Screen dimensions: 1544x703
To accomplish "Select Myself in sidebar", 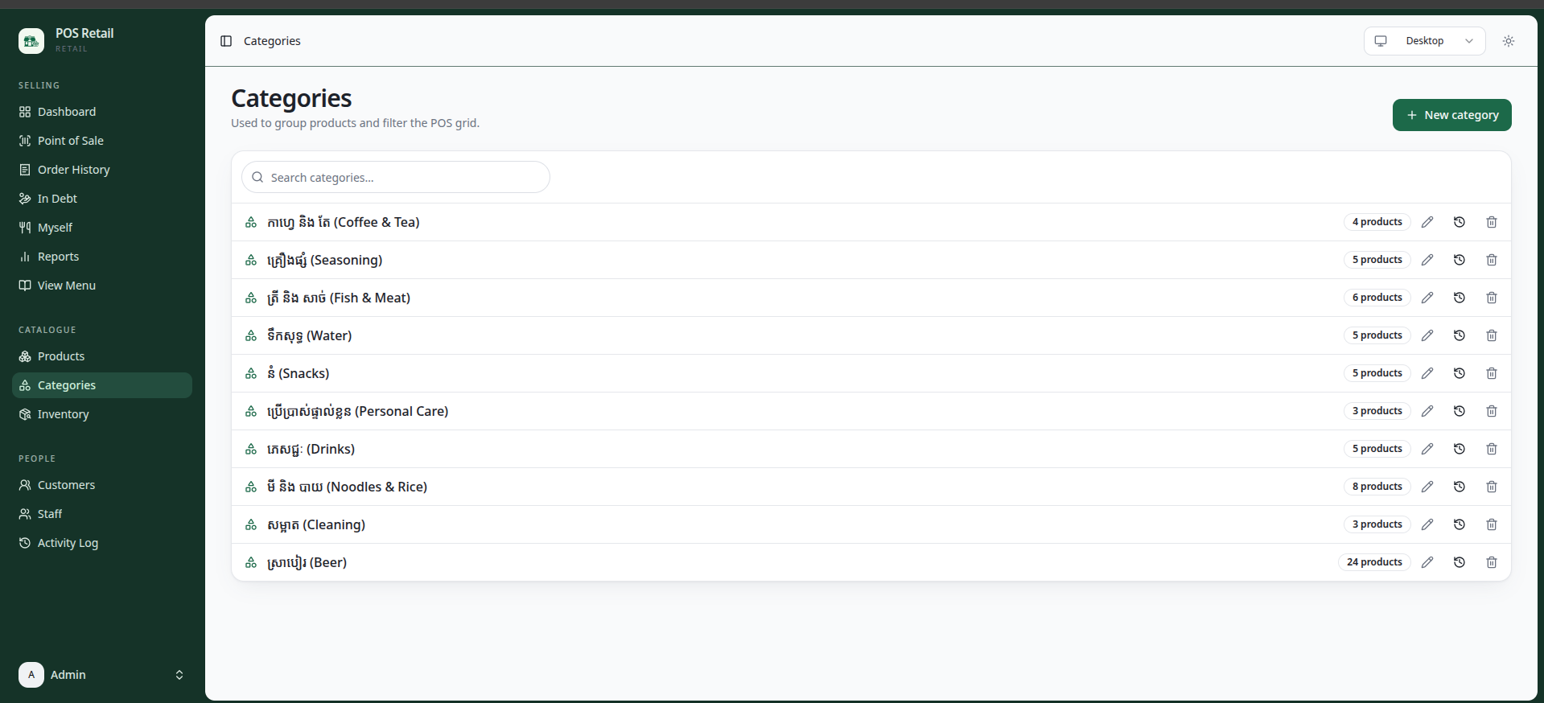I will click(x=102, y=228).
